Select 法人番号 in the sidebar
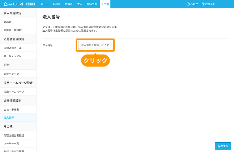Image resolution: width=234 pixels, height=152 pixels. 18,118
